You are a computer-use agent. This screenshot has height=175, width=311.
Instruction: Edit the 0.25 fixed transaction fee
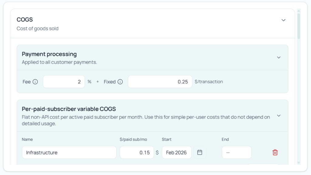tap(160, 82)
